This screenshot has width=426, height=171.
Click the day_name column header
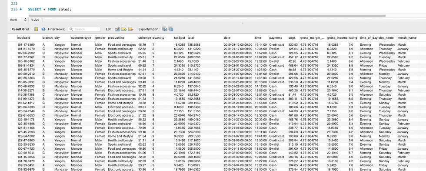coord(386,38)
